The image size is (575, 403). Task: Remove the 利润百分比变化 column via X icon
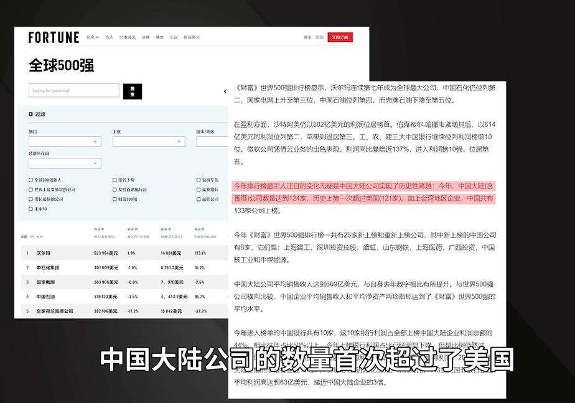[202, 229]
